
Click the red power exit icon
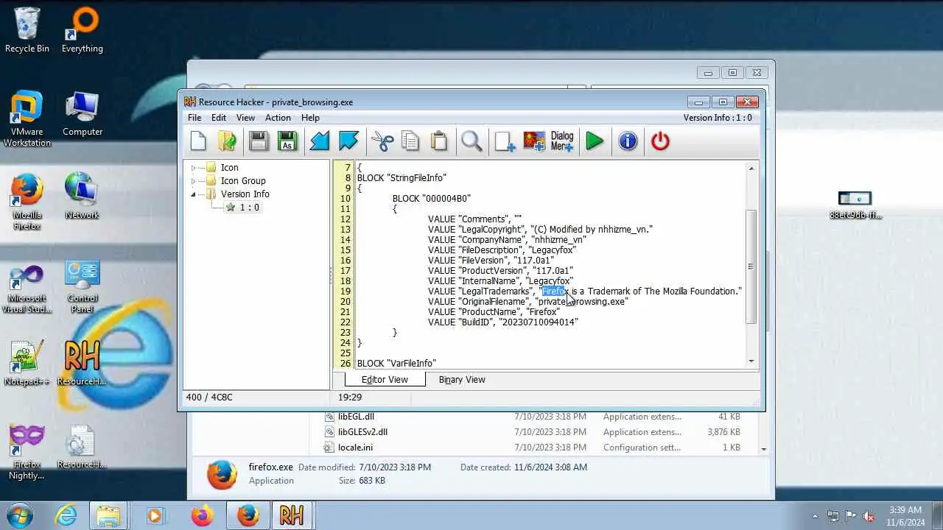pyautogui.click(x=660, y=141)
